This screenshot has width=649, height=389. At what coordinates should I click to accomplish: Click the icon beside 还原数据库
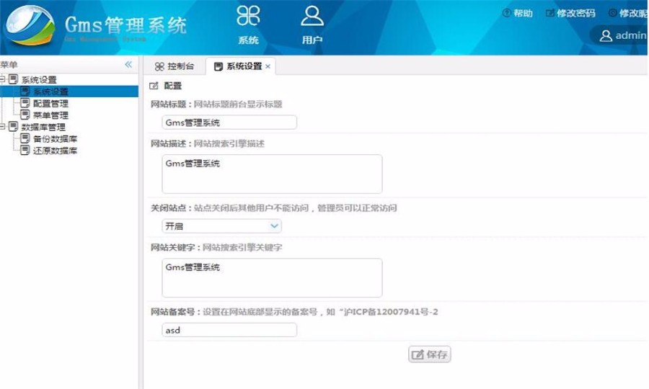click(25, 150)
